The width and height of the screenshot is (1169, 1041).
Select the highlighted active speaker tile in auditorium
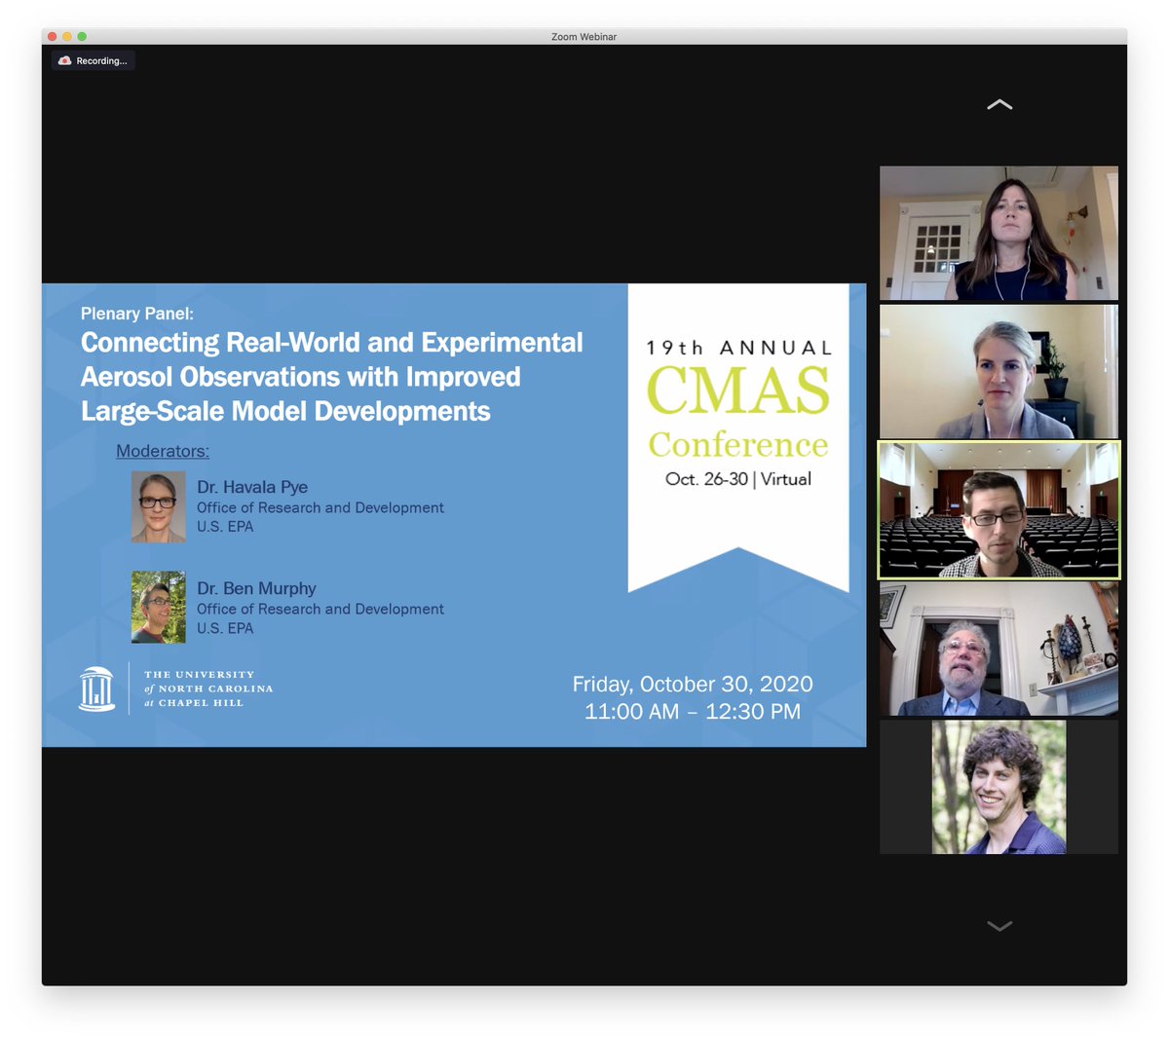point(999,510)
